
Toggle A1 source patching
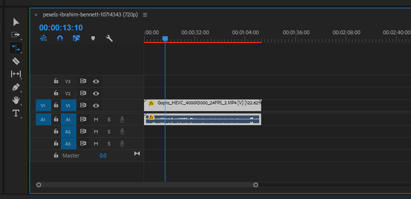pos(43,119)
